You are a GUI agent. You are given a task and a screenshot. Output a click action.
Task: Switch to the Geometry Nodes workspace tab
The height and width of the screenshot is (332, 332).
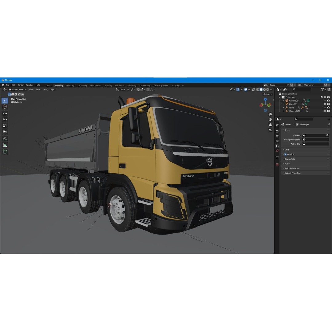tap(161, 85)
